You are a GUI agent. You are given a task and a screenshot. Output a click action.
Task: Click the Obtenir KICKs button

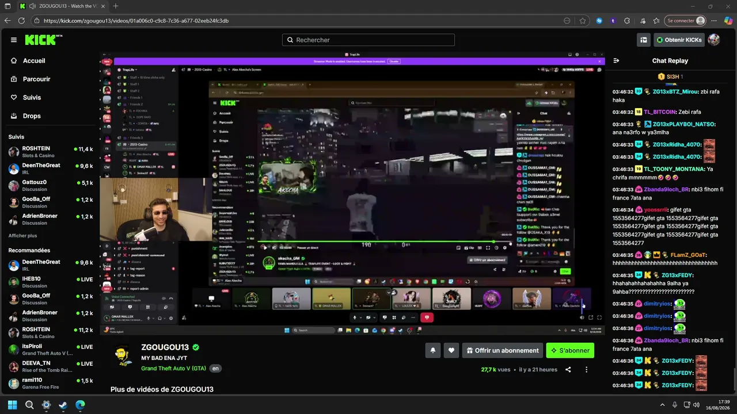(679, 40)
